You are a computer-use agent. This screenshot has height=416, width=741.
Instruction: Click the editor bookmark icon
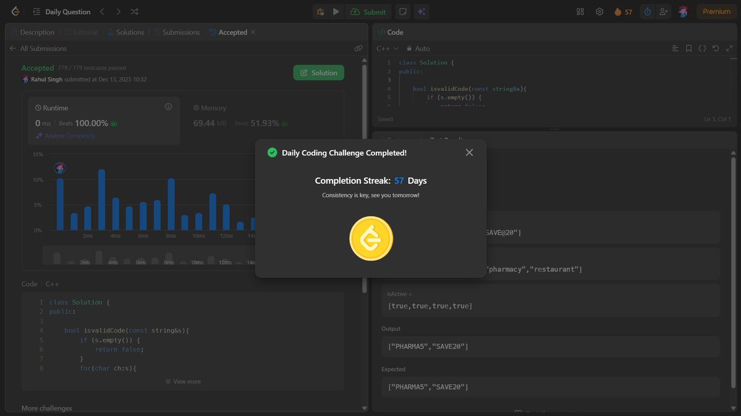[x=688, y=48]
